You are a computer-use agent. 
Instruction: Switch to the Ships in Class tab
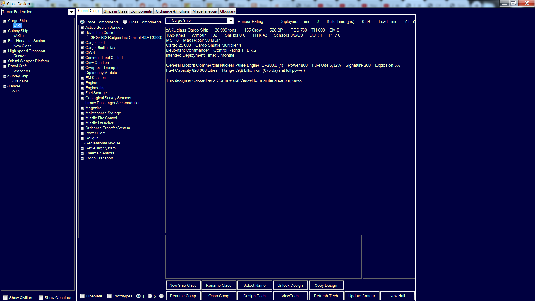point(116,11)
